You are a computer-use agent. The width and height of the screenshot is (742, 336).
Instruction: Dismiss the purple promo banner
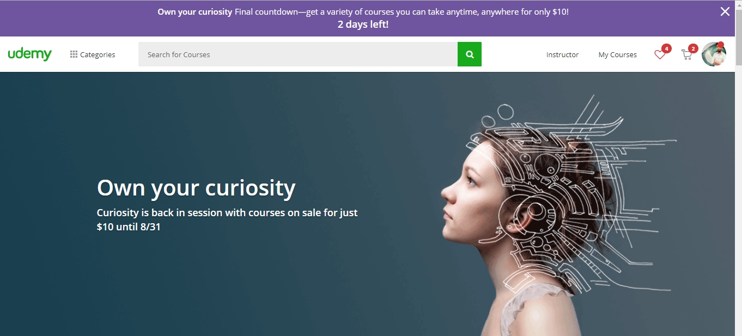point(725,11)
